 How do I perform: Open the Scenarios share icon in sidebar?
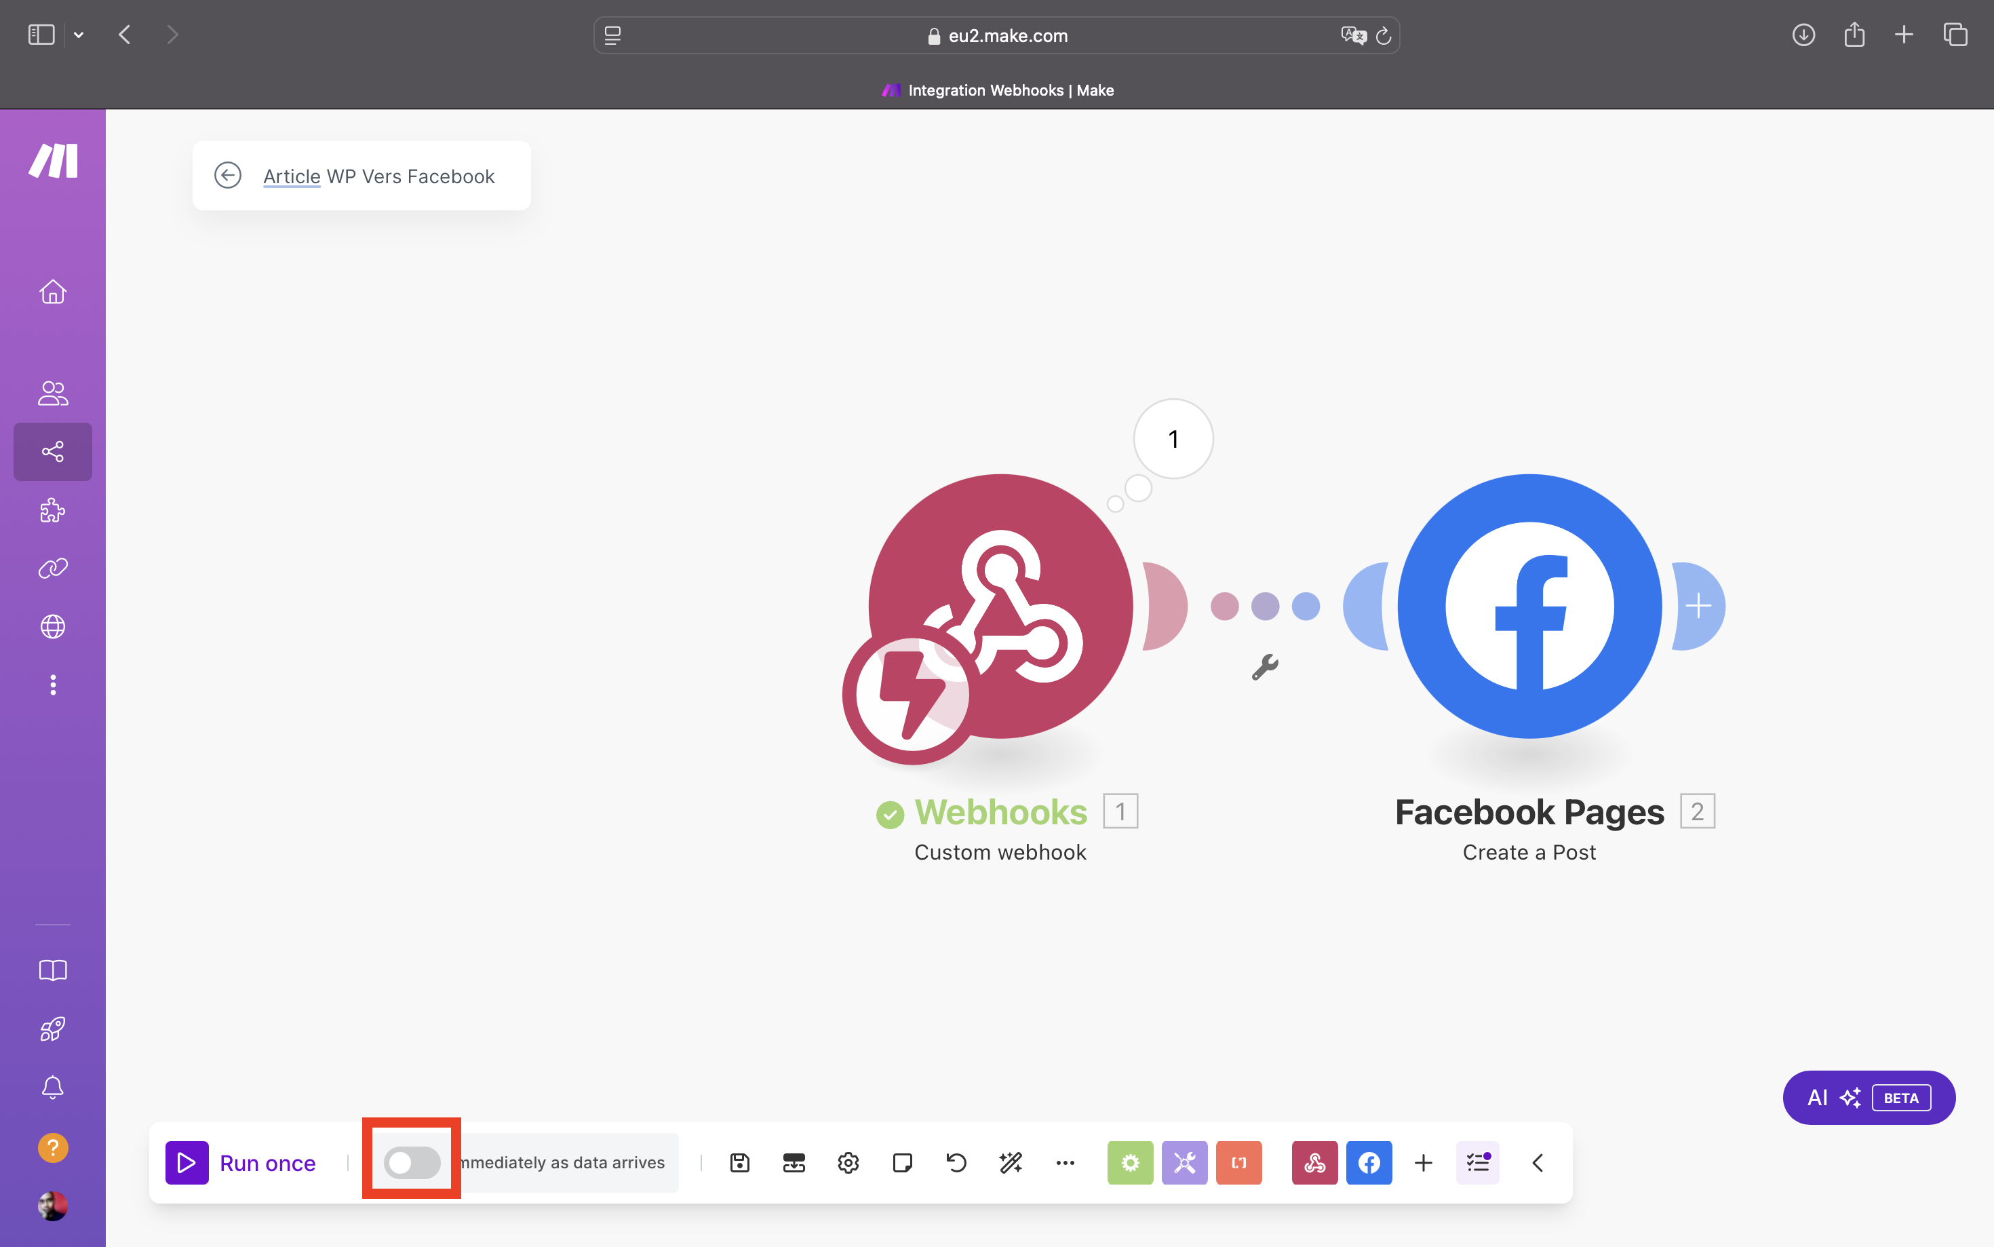[x=53, y=451]
